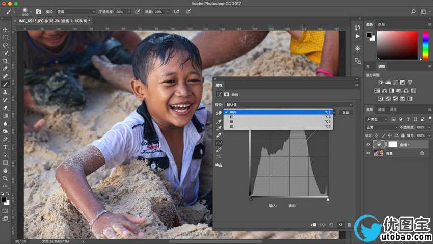
Task: Open the flow 20% dropdown arrow
Action: coord(168,12)
